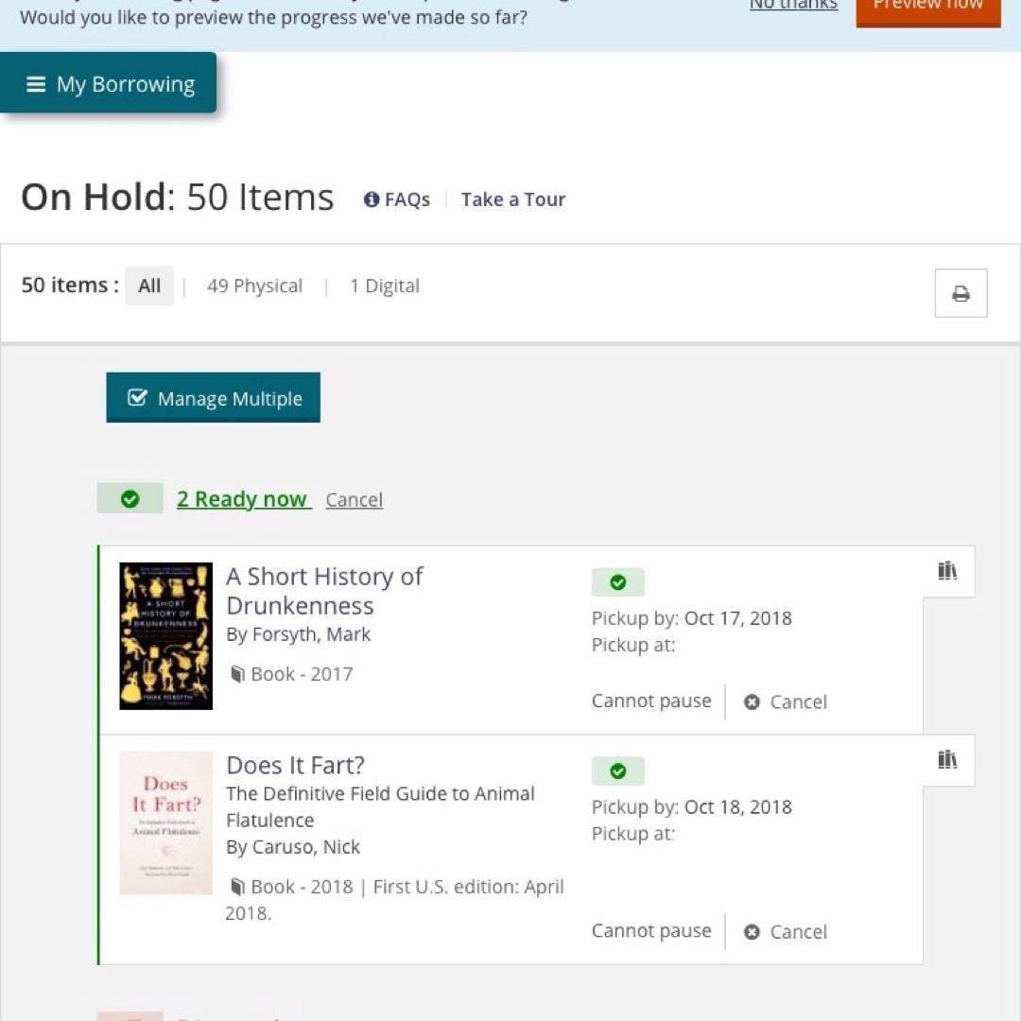Click the print icon button

pos(960,293)
